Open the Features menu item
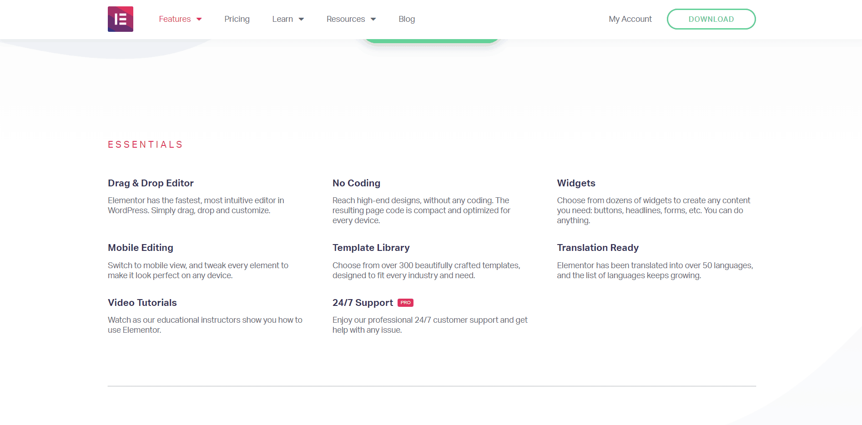Image resolution: width=862 pixels, height=425 pixels. point(175,19)
